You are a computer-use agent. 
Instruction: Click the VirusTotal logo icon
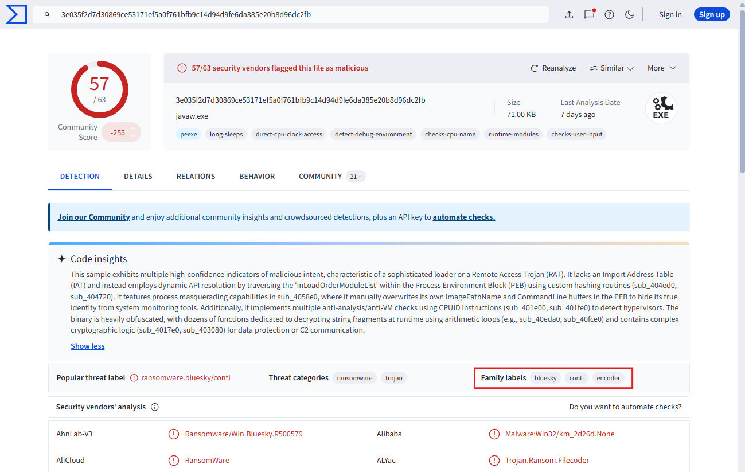[x=16, y=14]
